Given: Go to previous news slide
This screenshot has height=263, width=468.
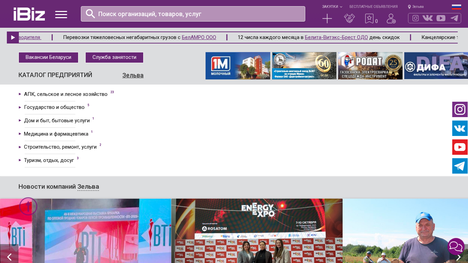Looking at the screenshot, I should (x=9, y=254).
